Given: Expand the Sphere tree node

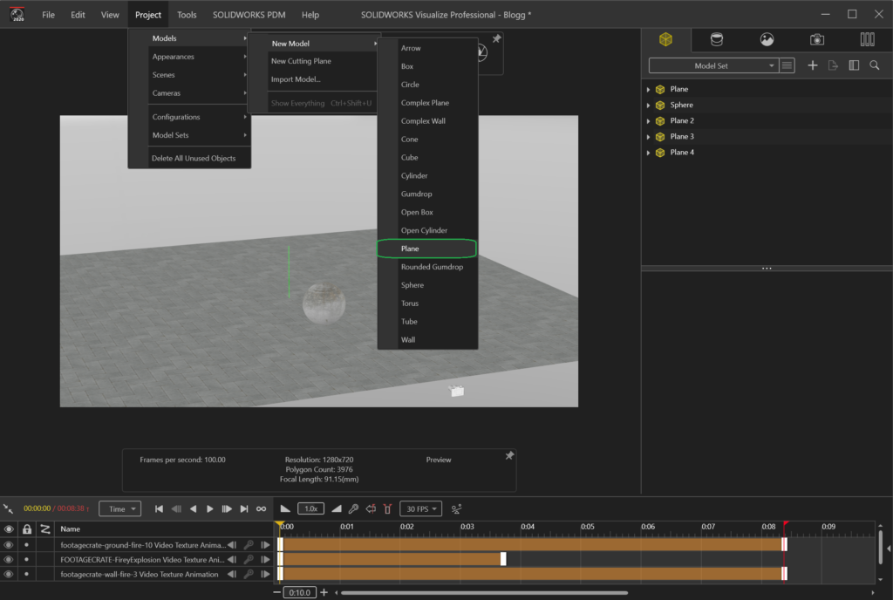Looking at the screenshot, I should coord(649,106).
